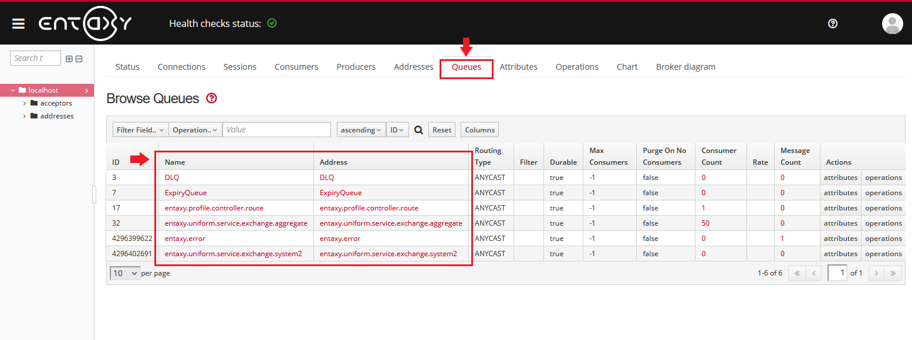Open the entaxy.error queue link
The image size is (912, 340).
(x=185, y=239)
